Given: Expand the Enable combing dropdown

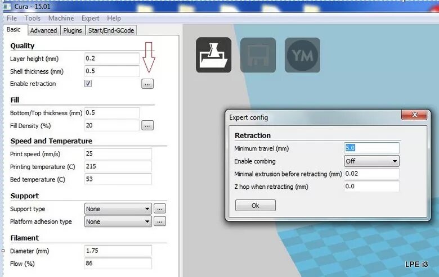Looking at the screenshot, I should tap(371, 161).
